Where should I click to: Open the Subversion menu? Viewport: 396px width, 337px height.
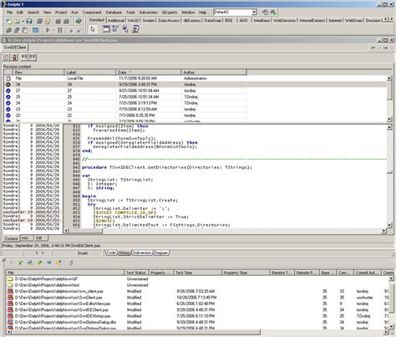click(149, 13)
